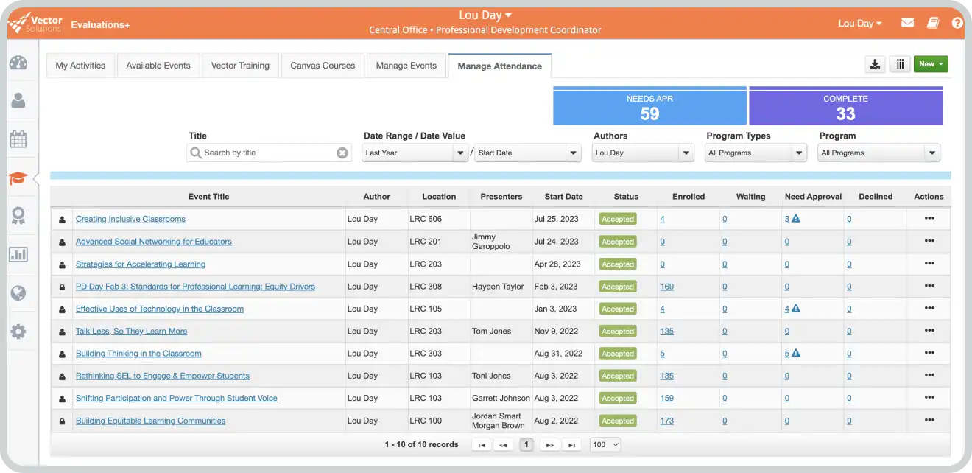Switch to the Canvas Courses tab
The width and height of the screenshot is (972, 473).
tap(323, 66)
